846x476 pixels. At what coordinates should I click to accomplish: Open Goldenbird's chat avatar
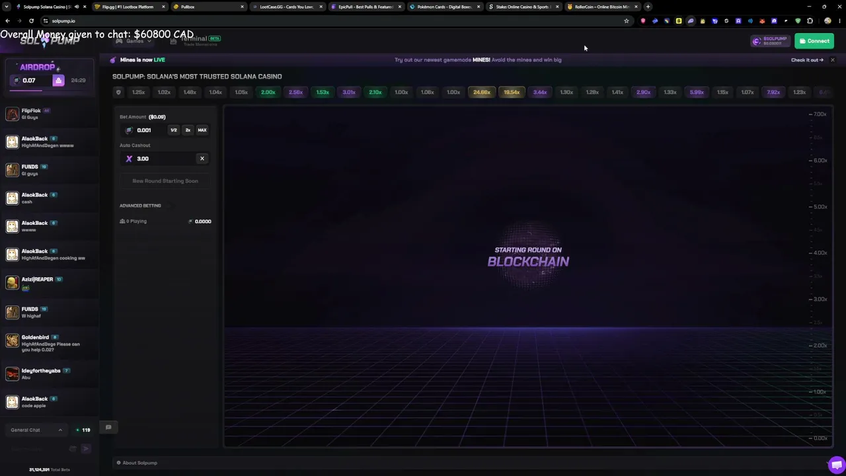pyautogui.click(x=12, y=340)
